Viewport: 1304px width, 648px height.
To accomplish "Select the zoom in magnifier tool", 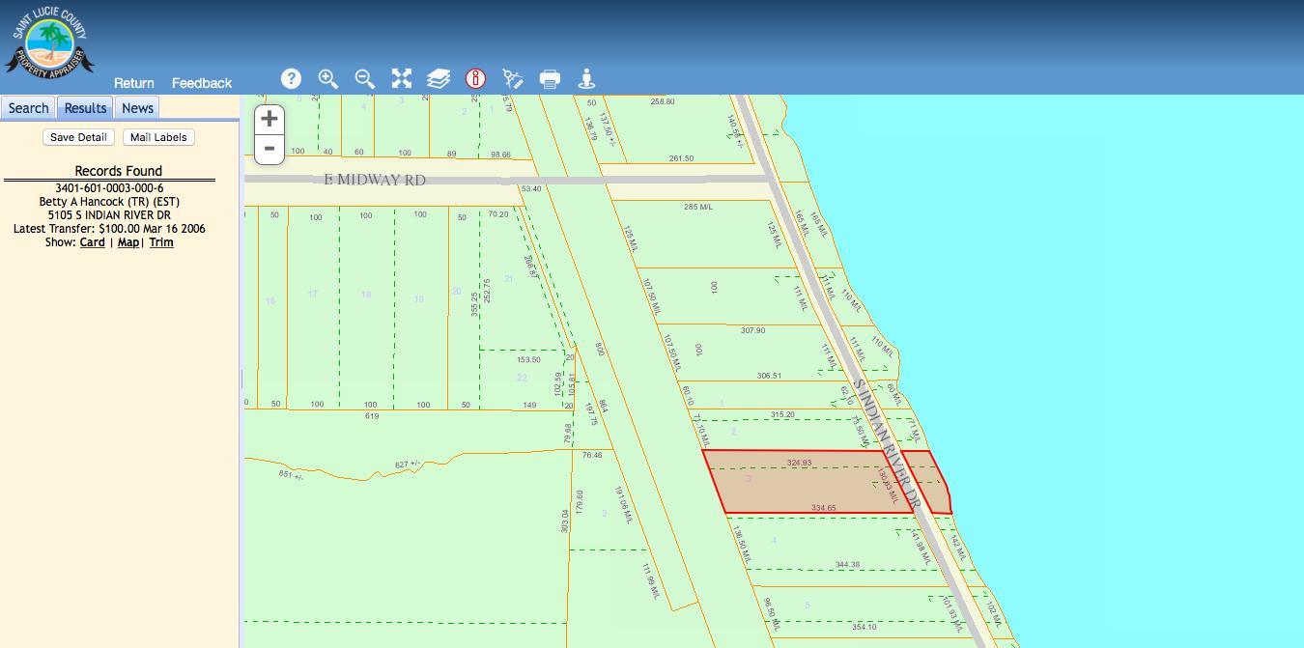I will 328,79.
